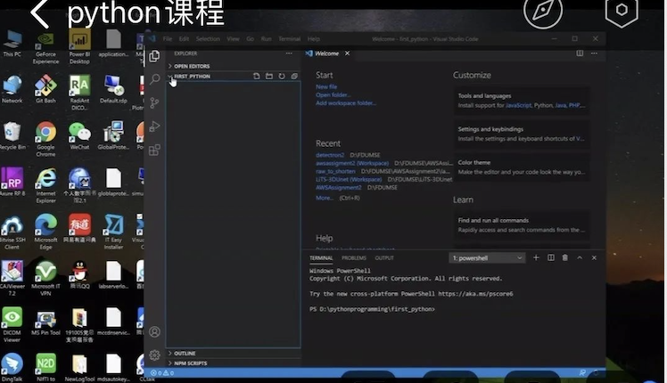
Task: Select the Recycle Bin desktop icon
Action: (x=12, y=135)
